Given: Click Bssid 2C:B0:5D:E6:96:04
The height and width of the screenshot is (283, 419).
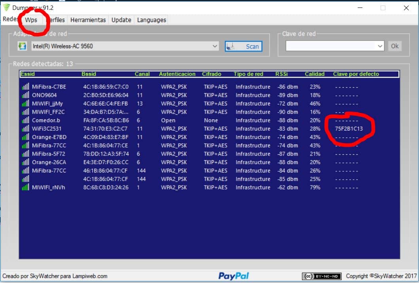Looking at the screenshot, I should 106,95.
